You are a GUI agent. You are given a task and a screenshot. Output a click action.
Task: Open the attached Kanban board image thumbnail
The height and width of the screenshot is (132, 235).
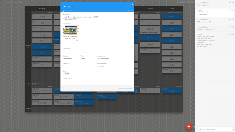click(x=71, y=30)
